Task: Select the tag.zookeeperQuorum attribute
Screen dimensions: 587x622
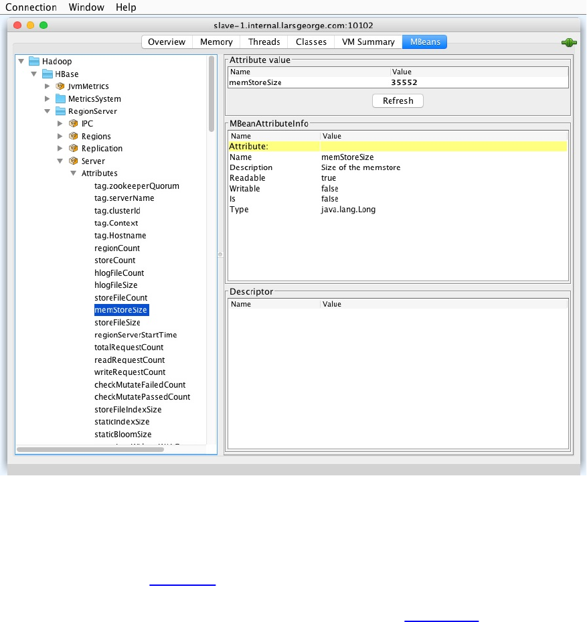Action: [137, 185]
